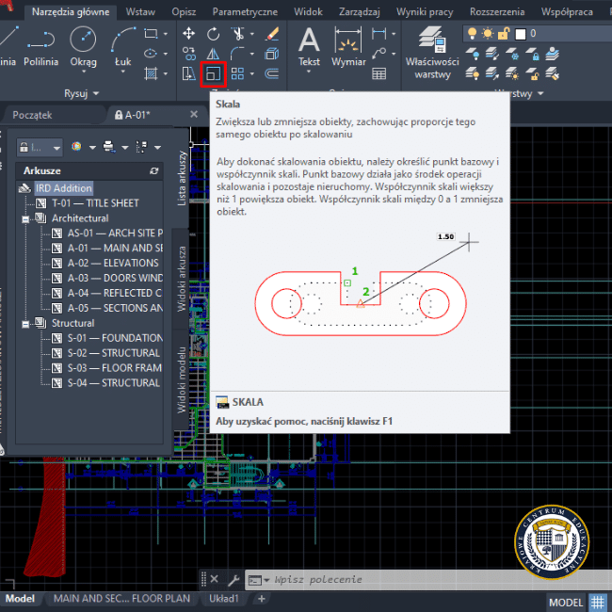Open the Parametryczne ribbon tab
Image resolution: width=612 pixels, height=612 pixels.
coord(245,12)
